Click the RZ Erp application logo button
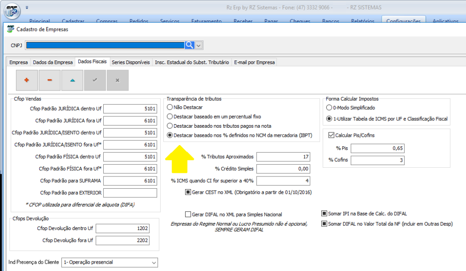Viewport: 466px width, 271px height. (x=11, y=10)
